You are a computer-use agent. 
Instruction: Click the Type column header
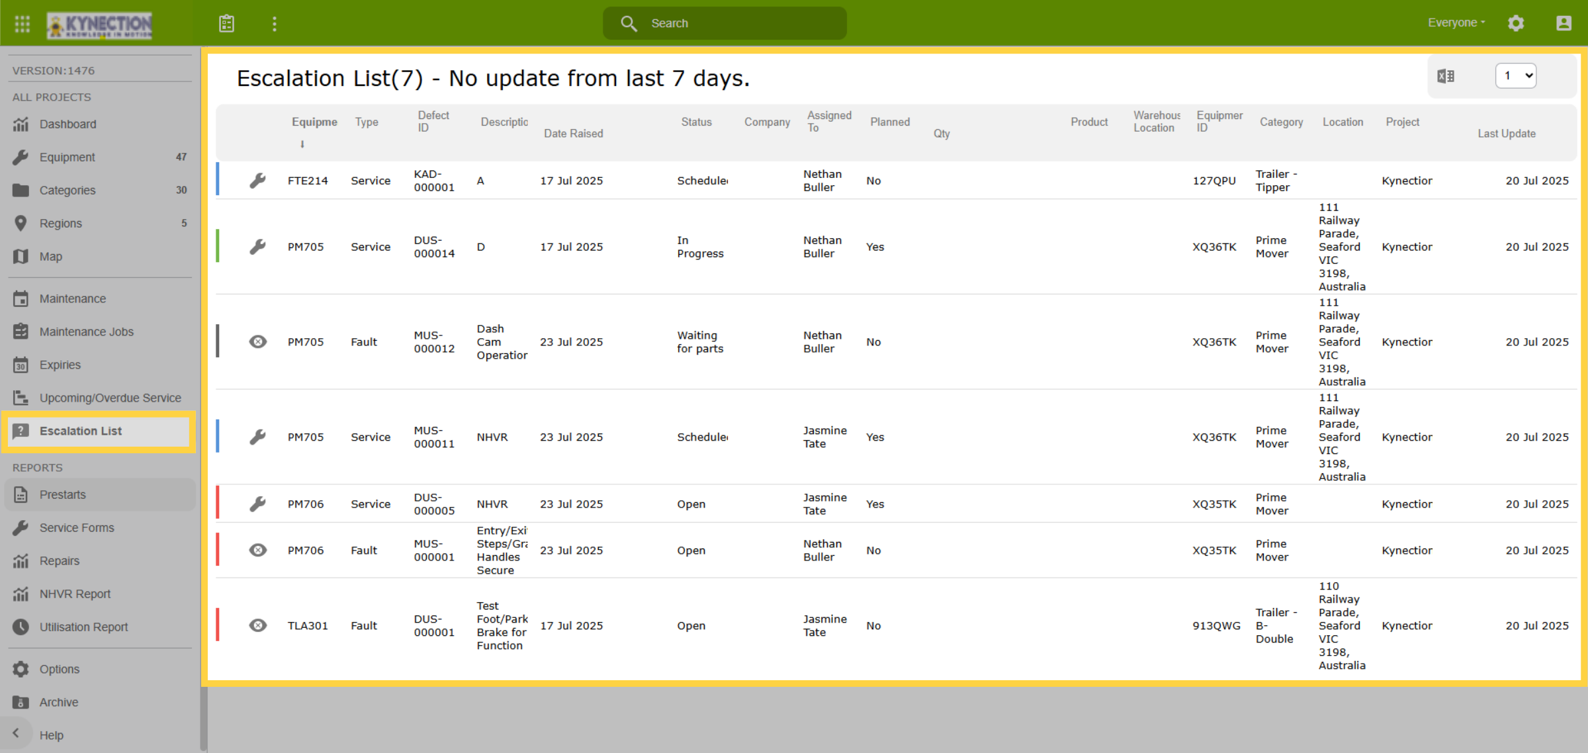pos(367,122)
